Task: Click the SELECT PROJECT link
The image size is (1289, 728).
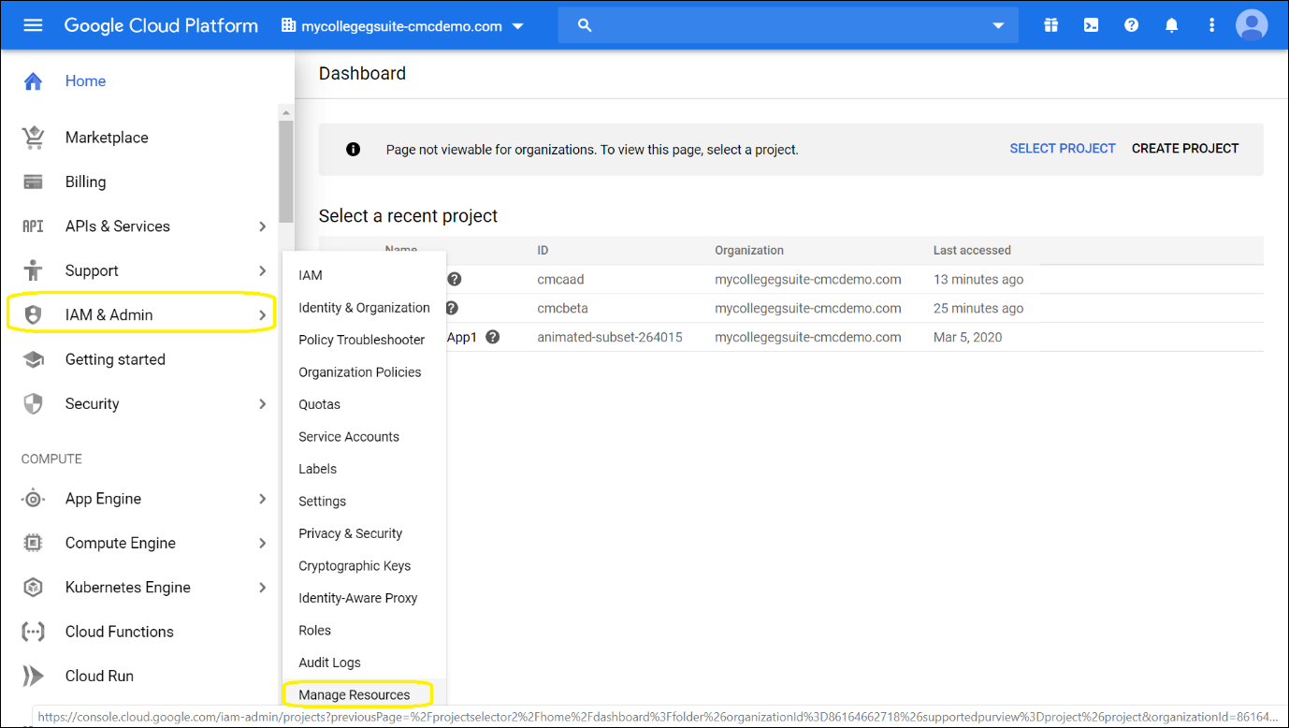Action: (x=1062, y=149)
